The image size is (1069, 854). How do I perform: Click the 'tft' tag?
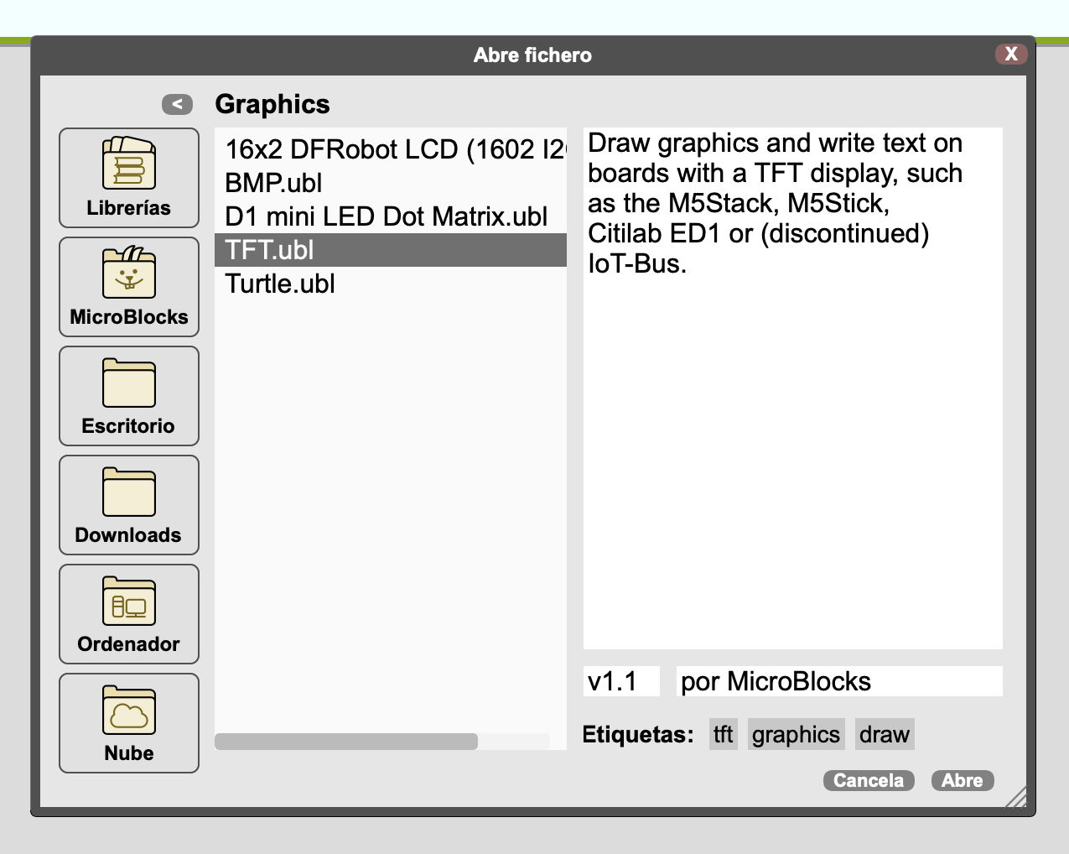tap(723, 734)
